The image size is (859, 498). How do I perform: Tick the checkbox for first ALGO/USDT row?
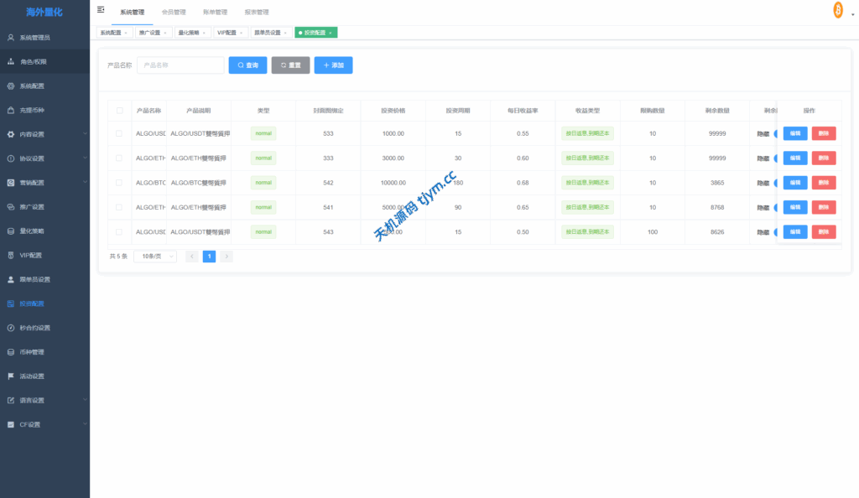[119, 133]
